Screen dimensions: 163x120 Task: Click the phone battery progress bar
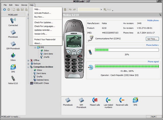(127, 50)
